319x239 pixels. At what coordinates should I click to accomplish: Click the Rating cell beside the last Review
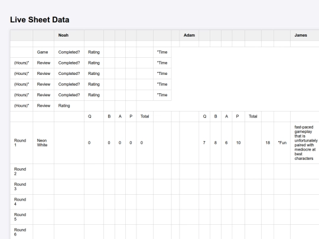(x=69, y=106)
